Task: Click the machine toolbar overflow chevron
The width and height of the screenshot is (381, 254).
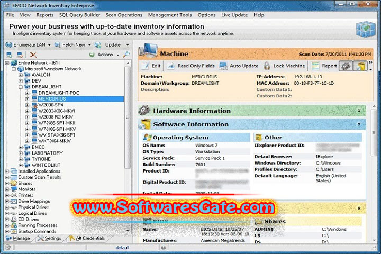Action: pos(370,63)
